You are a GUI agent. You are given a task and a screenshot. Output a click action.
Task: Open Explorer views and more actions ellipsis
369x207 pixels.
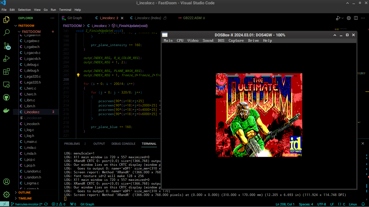[x=52, y=18]
